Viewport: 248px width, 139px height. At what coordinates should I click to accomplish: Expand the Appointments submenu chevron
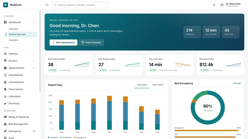click(x=34, y=68)
